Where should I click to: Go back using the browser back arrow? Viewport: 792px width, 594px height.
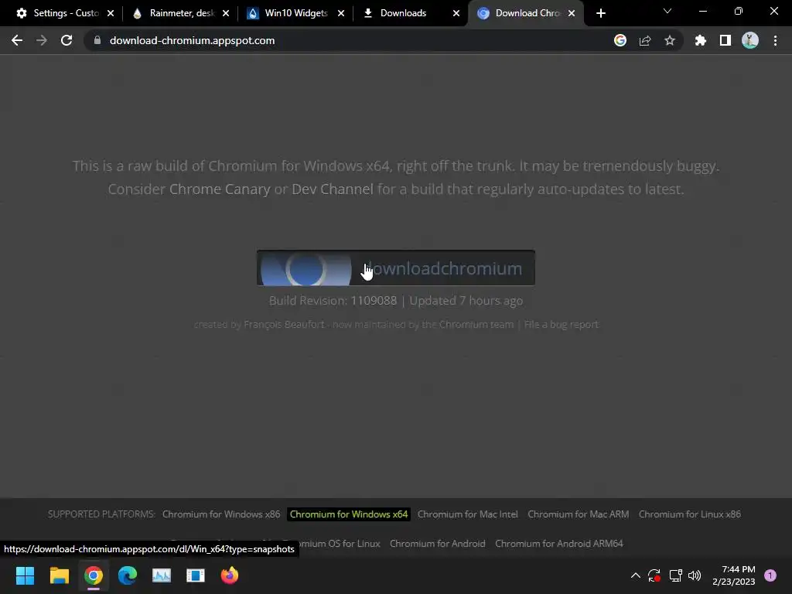tap(17, 40)
